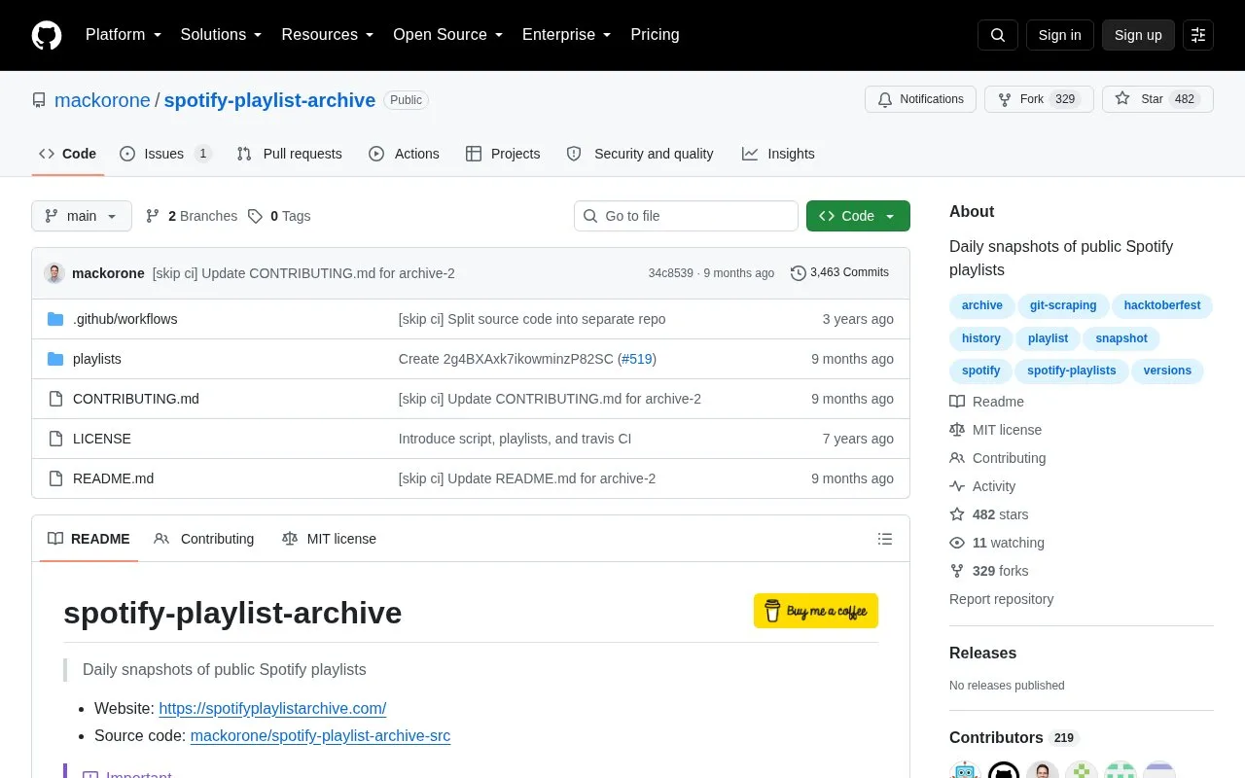This screenshot has width=1245, height=778.
Task: Click the tag icon beside Tags
Action: [x=255, y=216]
